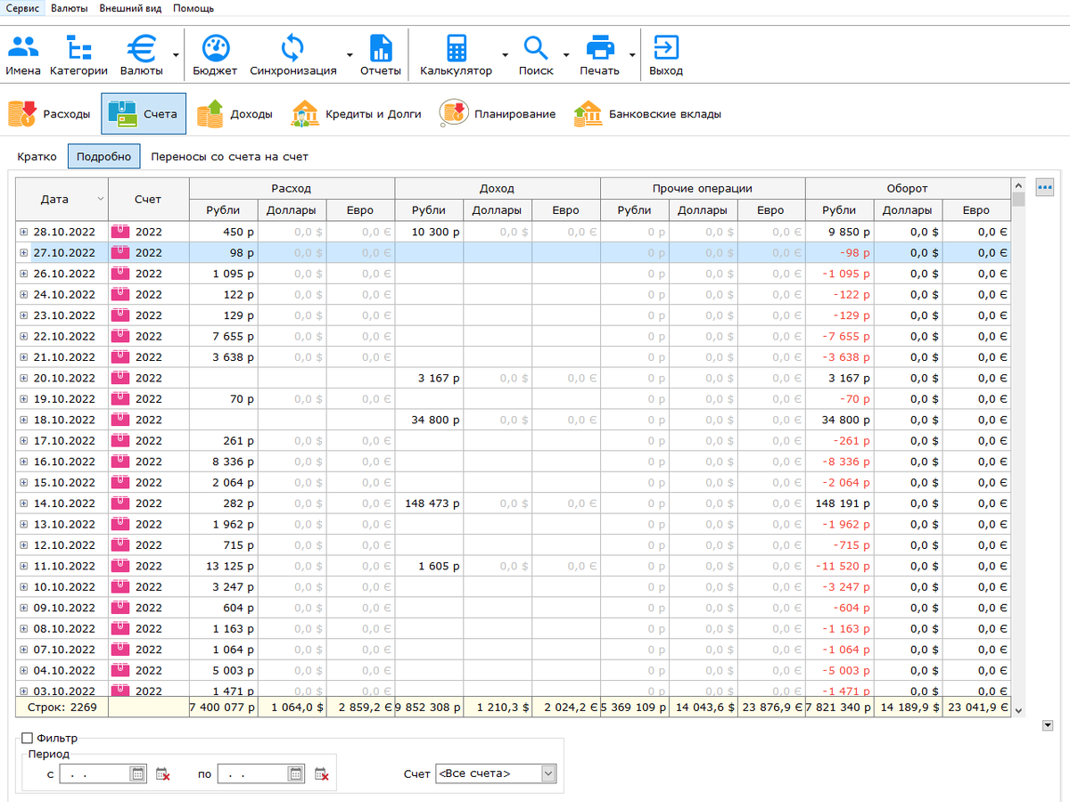
Task: Click the Валюты euro toolbar icon
Action: click(x=142, y=55)
